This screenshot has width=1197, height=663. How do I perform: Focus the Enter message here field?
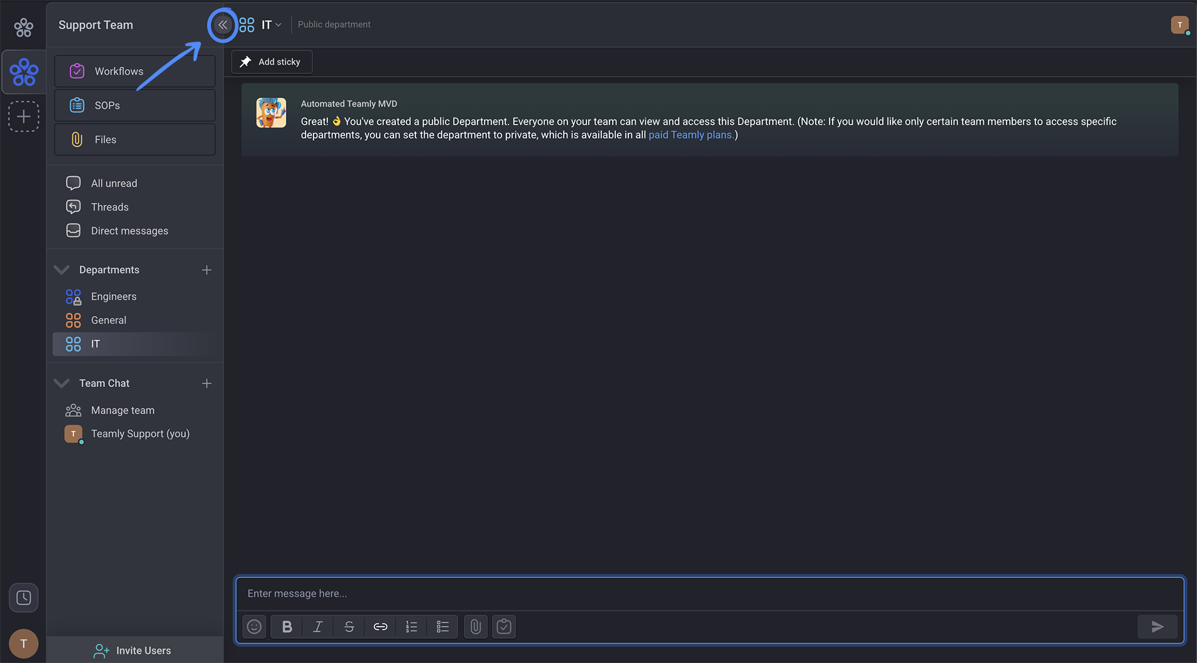(x=710, y=593)
